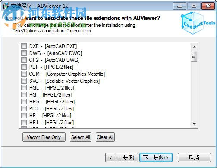217x168 pixels.
Task: Click the extension list scrollbar thumb
Action: click(x=194, y=56)
